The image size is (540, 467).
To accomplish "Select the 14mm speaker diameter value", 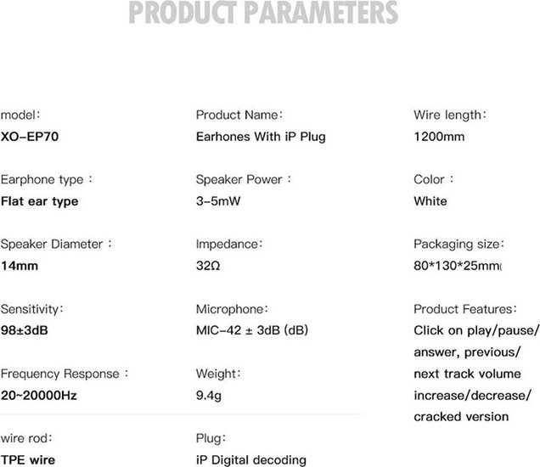I will (x=19, y=265).
